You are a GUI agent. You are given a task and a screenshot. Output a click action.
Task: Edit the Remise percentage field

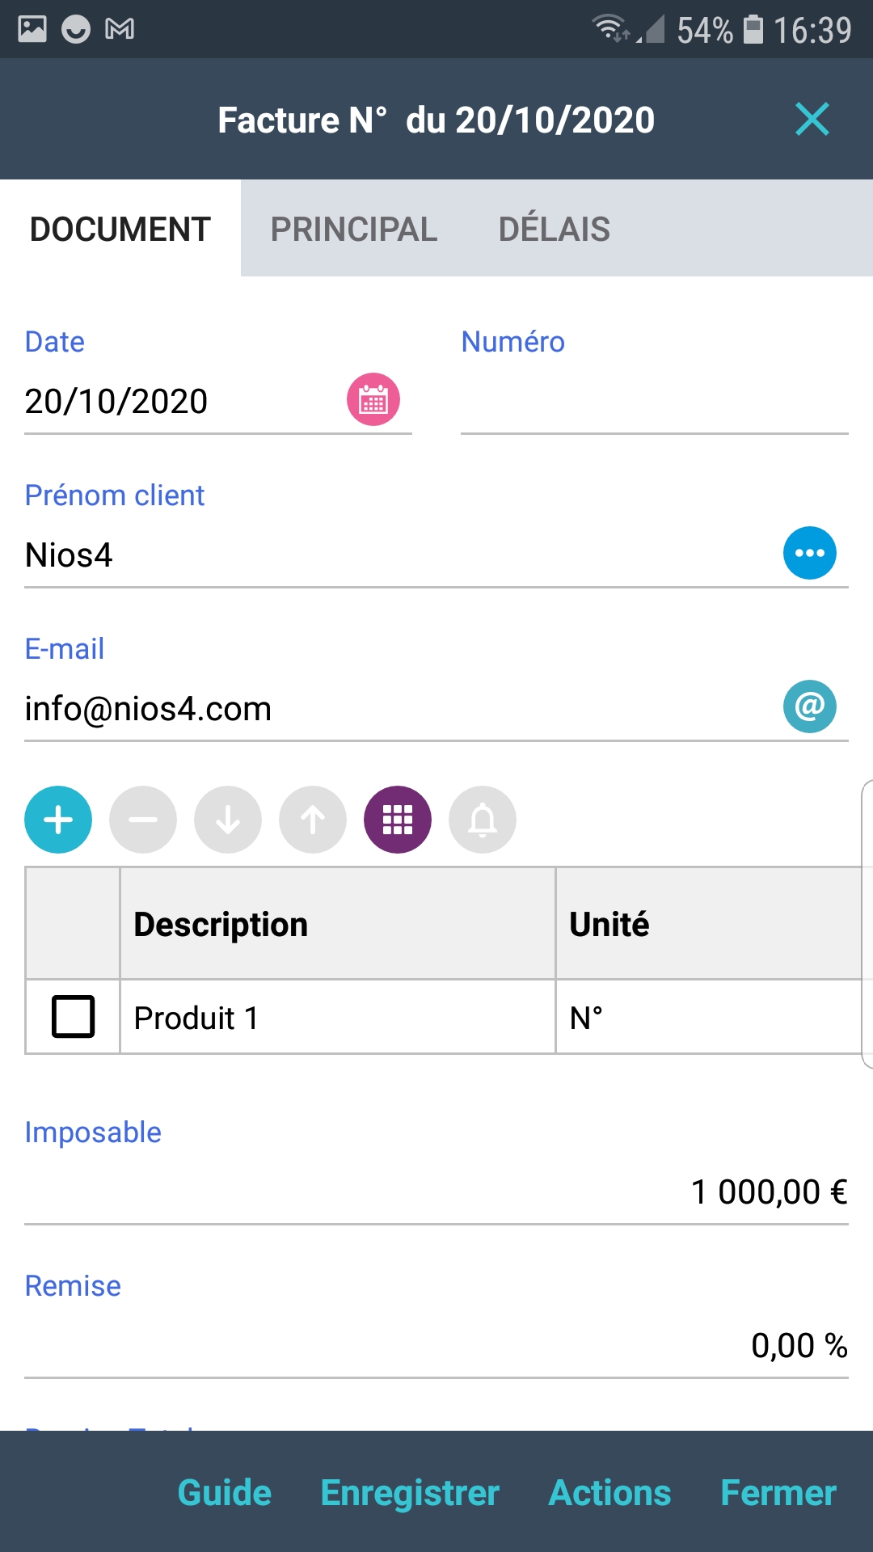(x=436, y=1345)
